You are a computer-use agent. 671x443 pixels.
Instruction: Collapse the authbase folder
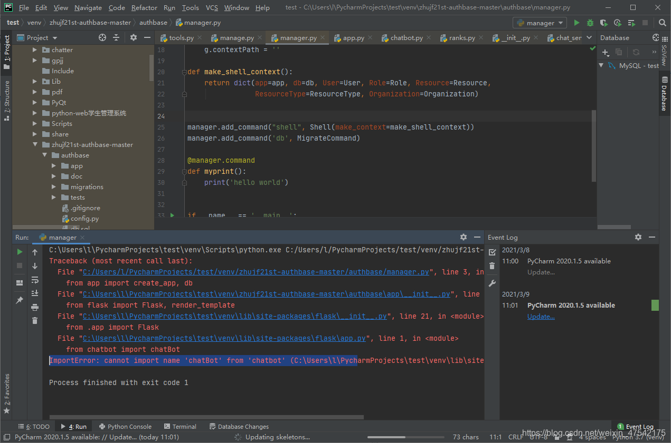pyautogui.click(x=44, y=155)
